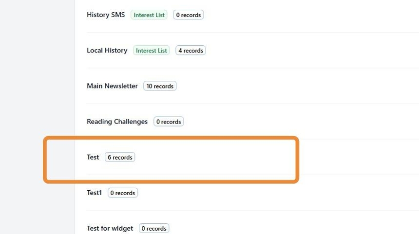419x234 pixels.
Task: Click empty space right of Reading Challenges badge
Action: click(x=292, y=122)
